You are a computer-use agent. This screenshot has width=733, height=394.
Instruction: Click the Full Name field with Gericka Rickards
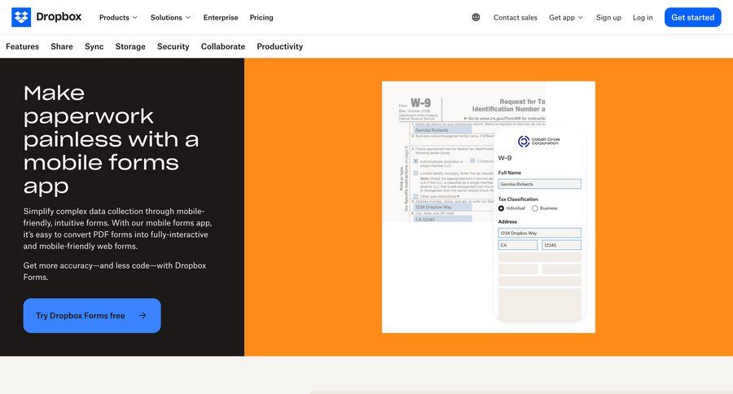(539, 184)
